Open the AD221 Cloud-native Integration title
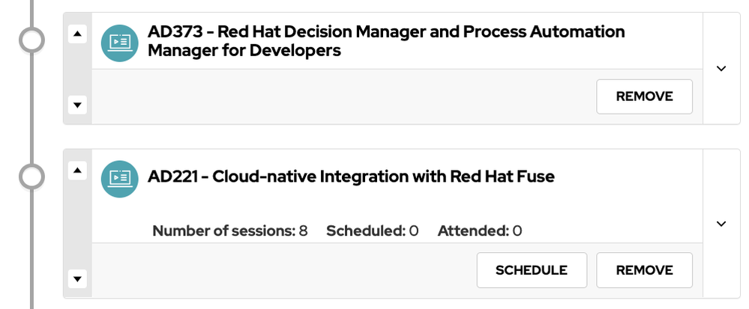The image size is (749, 309). pos(351,177)
